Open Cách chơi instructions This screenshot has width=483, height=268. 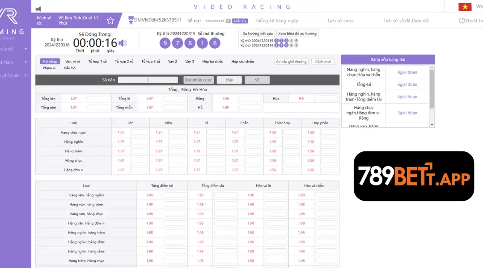coord(323,62)
